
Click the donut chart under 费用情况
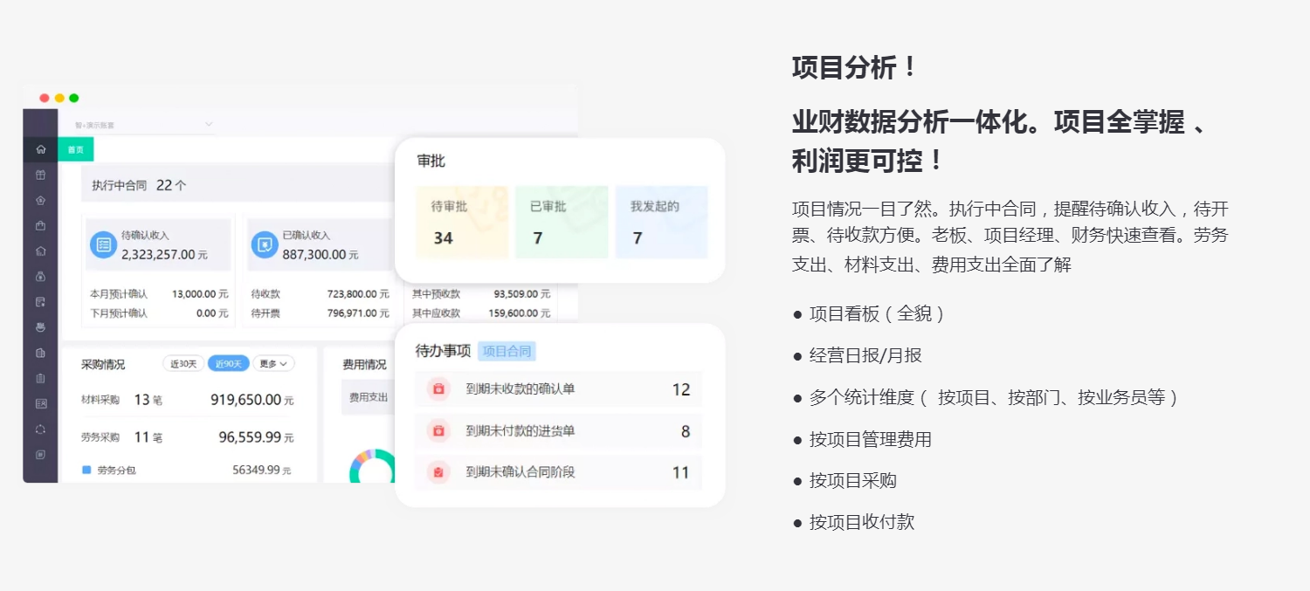373,467
